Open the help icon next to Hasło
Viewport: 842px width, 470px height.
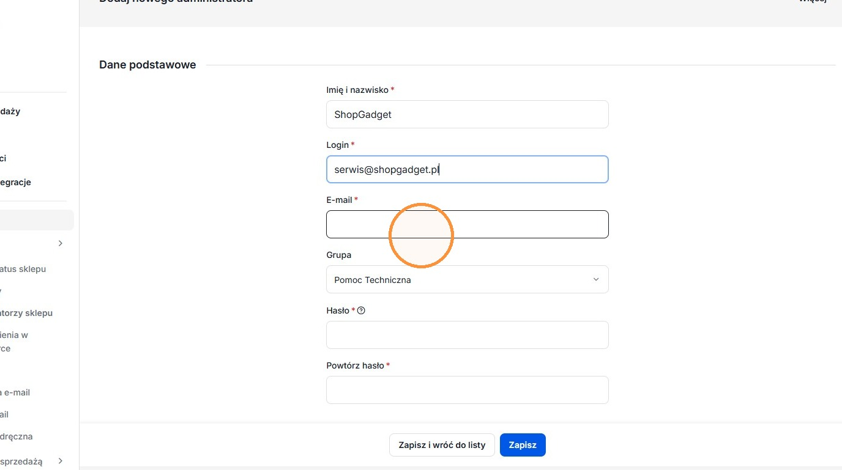361,310
